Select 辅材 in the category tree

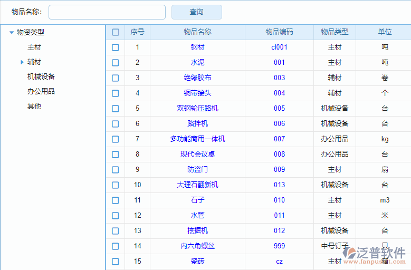tap(34, 62)
